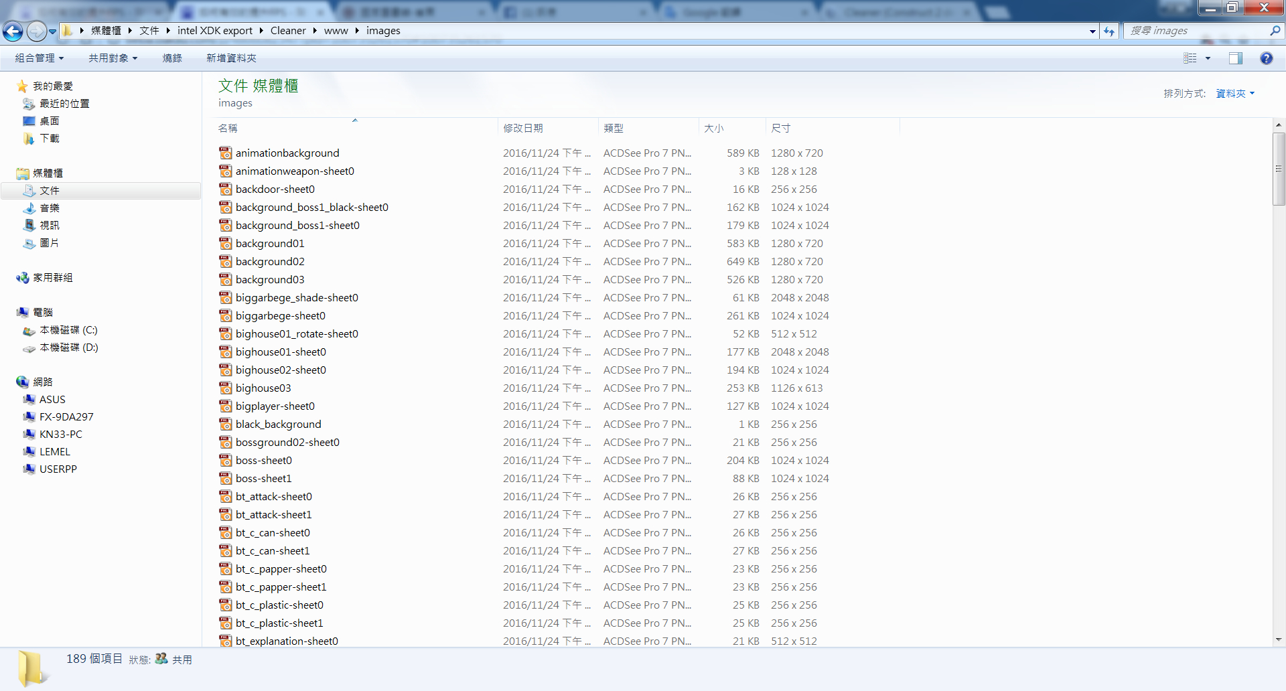1286x691 pixels.
Task: Open the recent pages dropdown arrow
Action: [52, 31]
